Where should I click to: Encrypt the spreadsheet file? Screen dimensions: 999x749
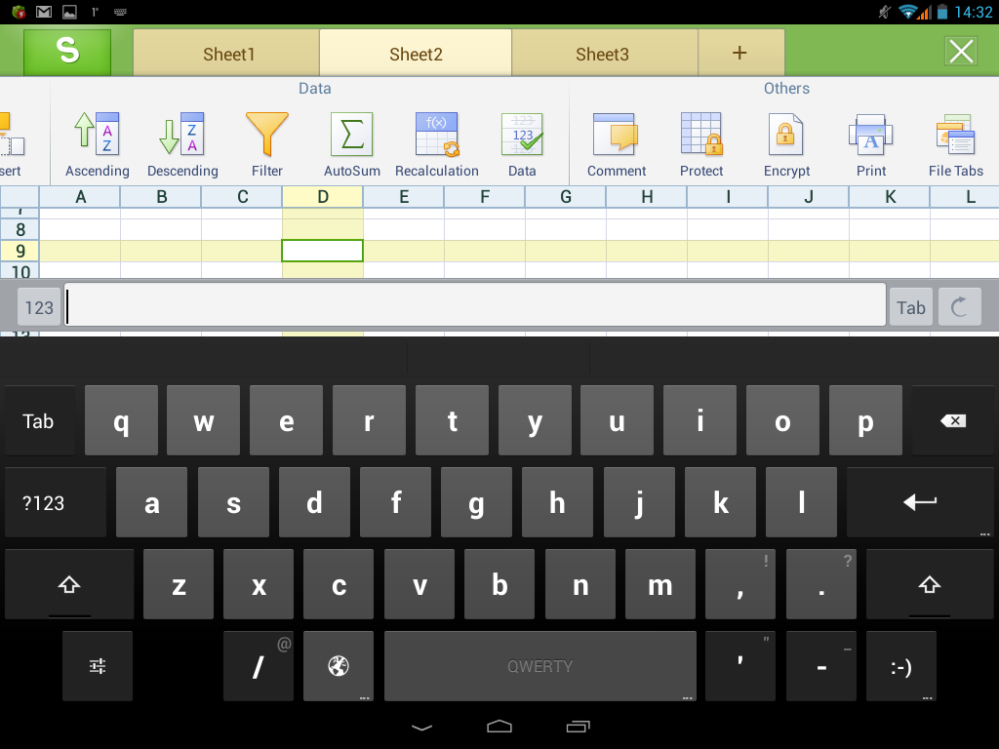[x=786, y=144]
